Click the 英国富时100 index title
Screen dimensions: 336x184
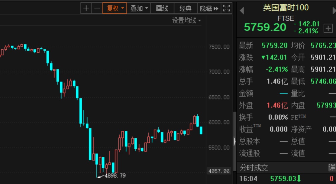point(286,8)
